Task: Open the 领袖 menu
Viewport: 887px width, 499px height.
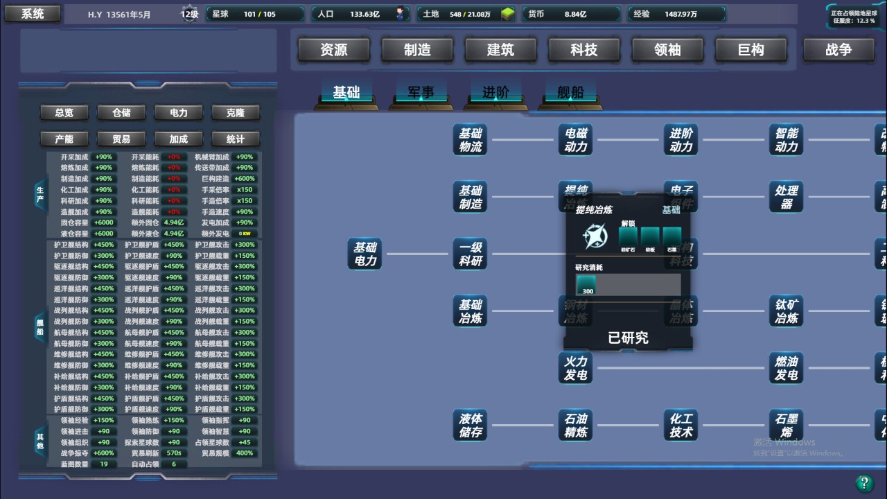Action: click(667, 49)
